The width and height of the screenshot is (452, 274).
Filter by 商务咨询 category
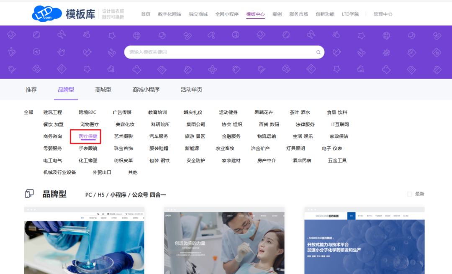point(52,136)
